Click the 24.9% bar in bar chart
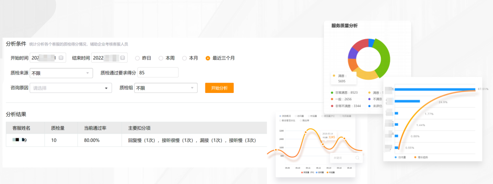The image size is (493, 184). point(407,101)
